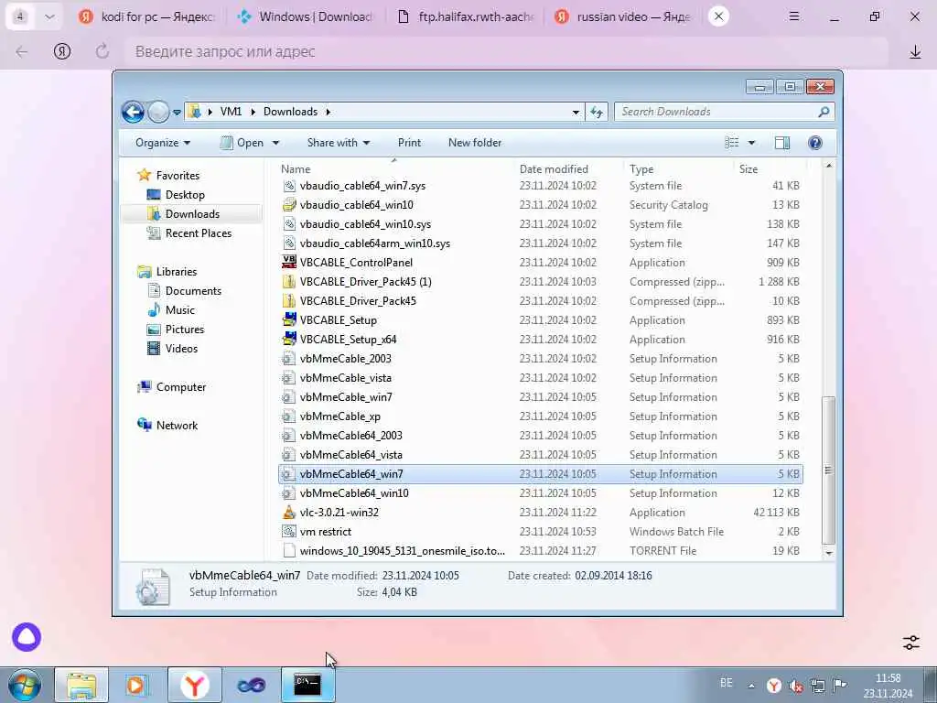The image size is (937, 703).
Task: Select Desktop in Favorites
Action: [185, 195]
